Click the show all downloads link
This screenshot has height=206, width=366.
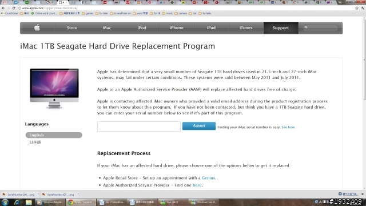pos(348,194)
